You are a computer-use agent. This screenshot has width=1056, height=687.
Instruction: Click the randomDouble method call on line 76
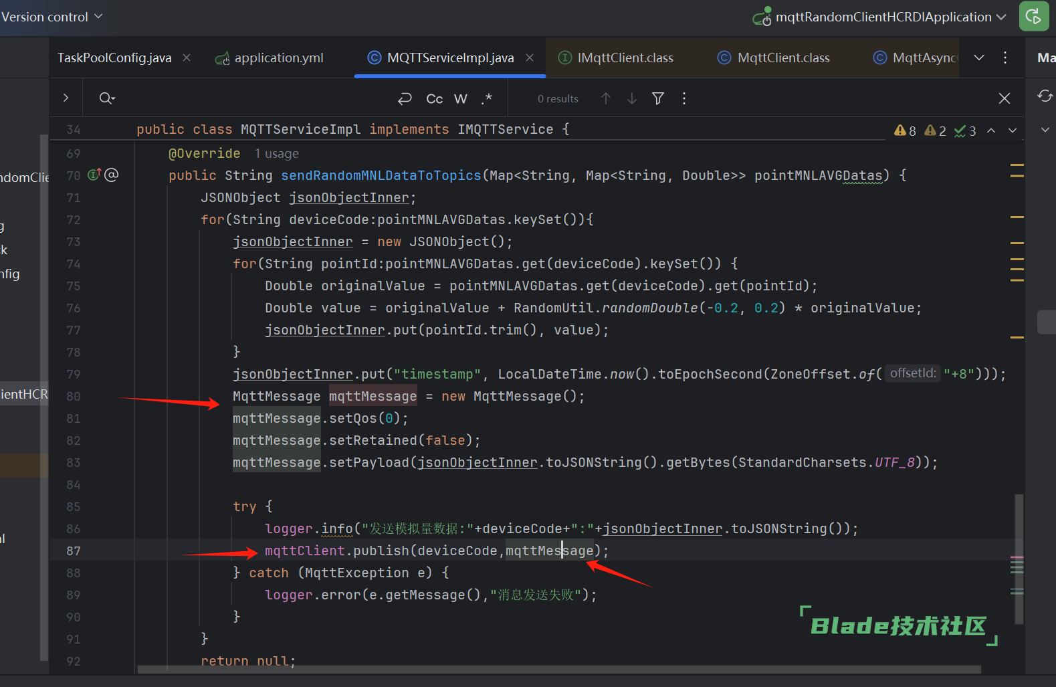tap(650, 308)
